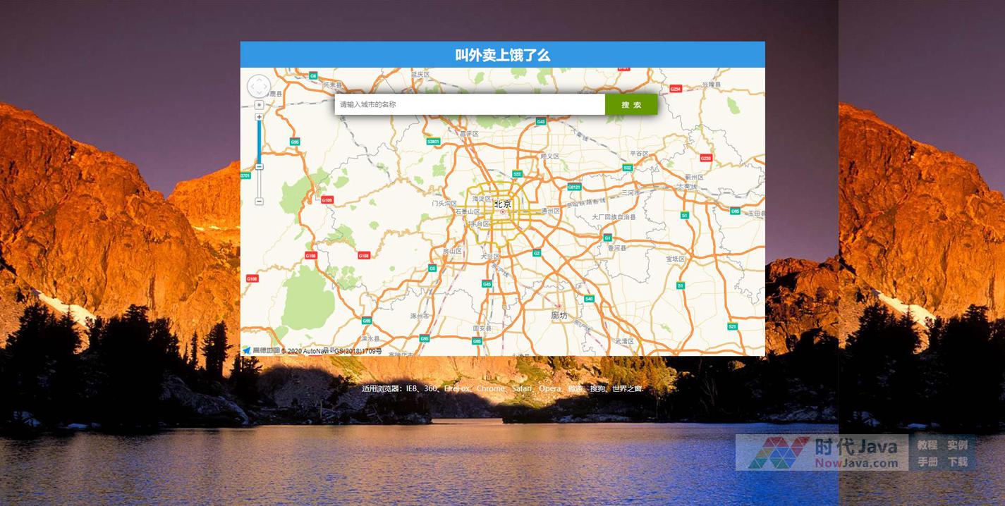Click the locate button below the pan control
This screenshot has height=506, width=1005.
(259, 104)
